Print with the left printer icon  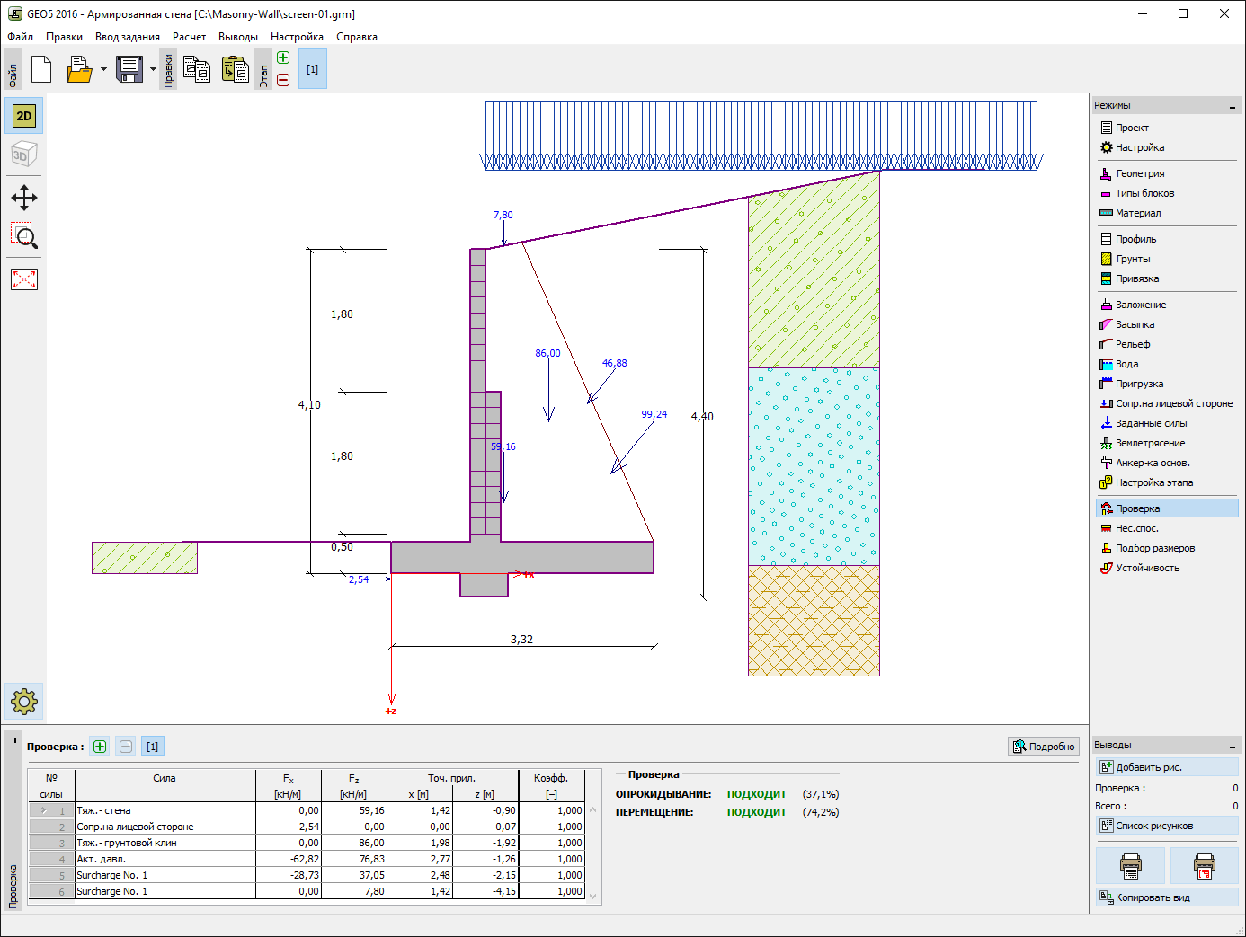coord(1131,866)
